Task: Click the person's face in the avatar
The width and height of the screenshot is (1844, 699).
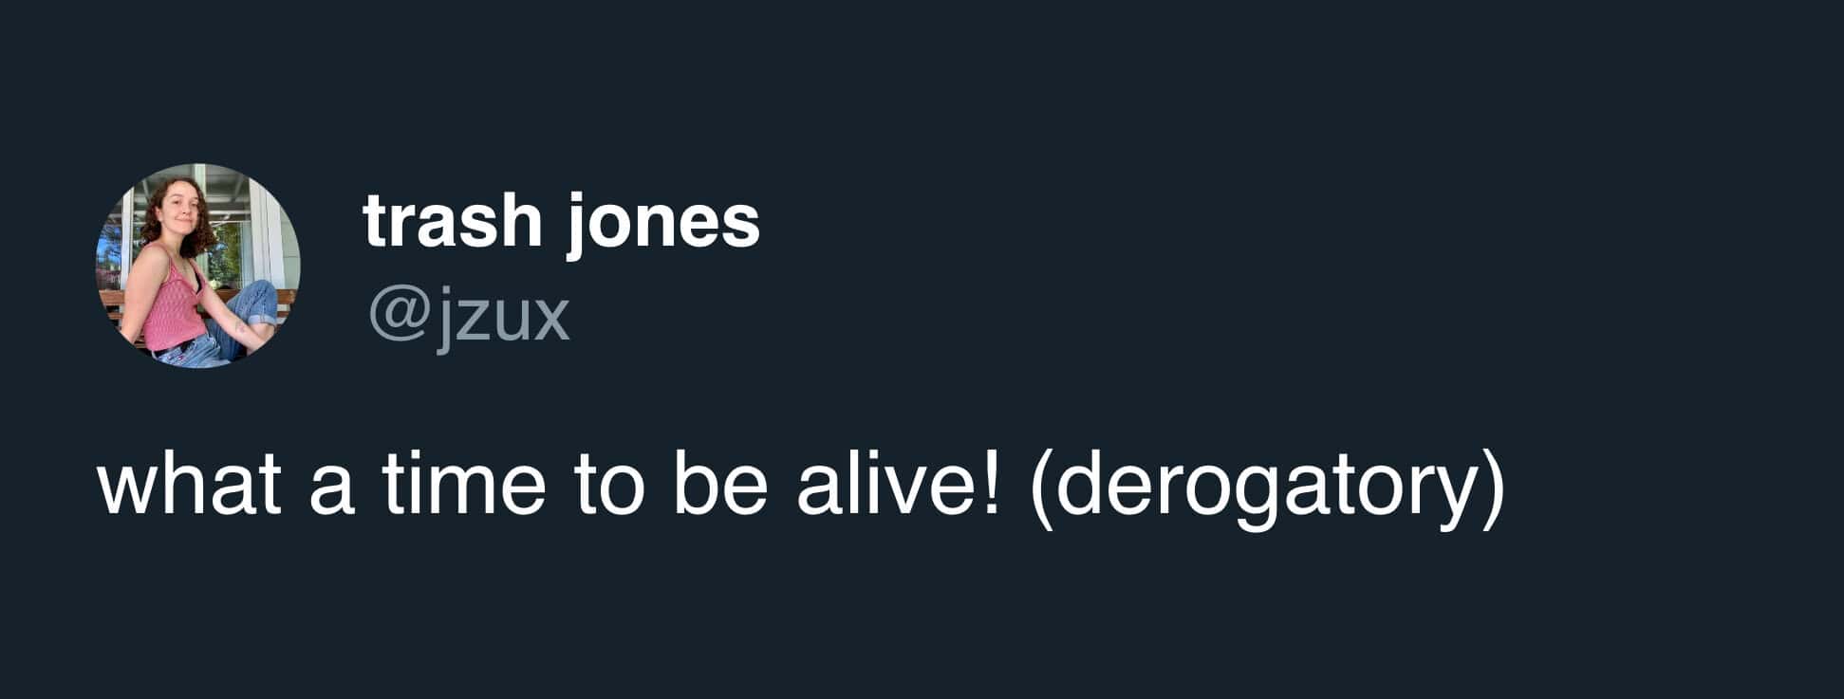Action: (x=179, y=206)
